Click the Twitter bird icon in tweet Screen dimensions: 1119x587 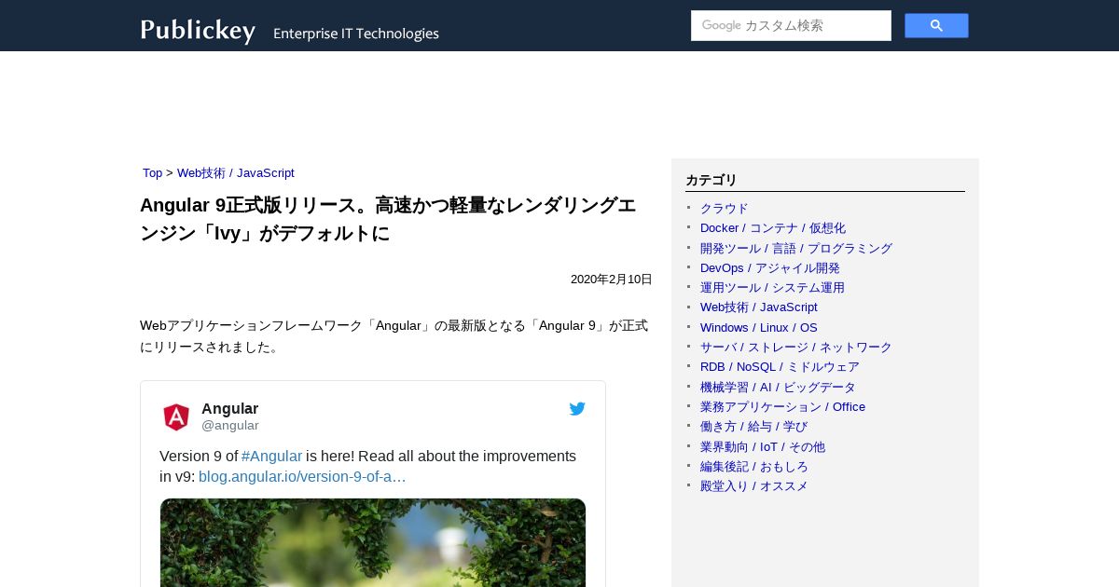pos(577,409)
